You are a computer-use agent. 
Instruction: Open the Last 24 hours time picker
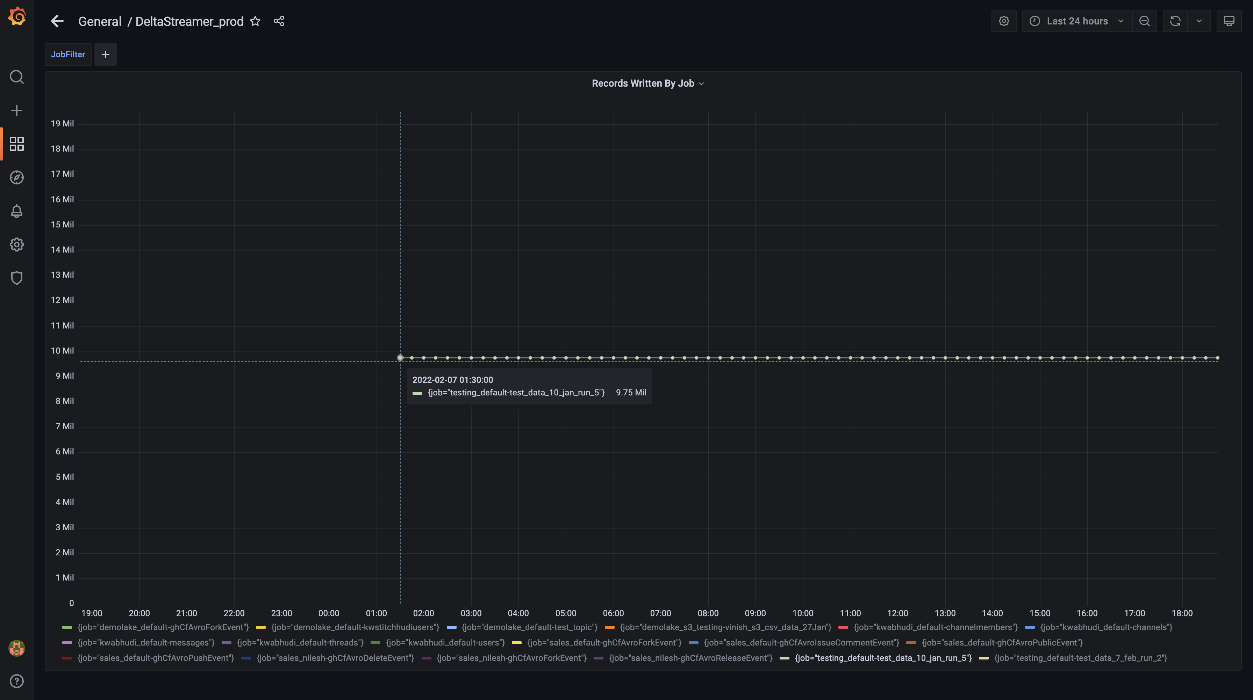point(1077,21)
